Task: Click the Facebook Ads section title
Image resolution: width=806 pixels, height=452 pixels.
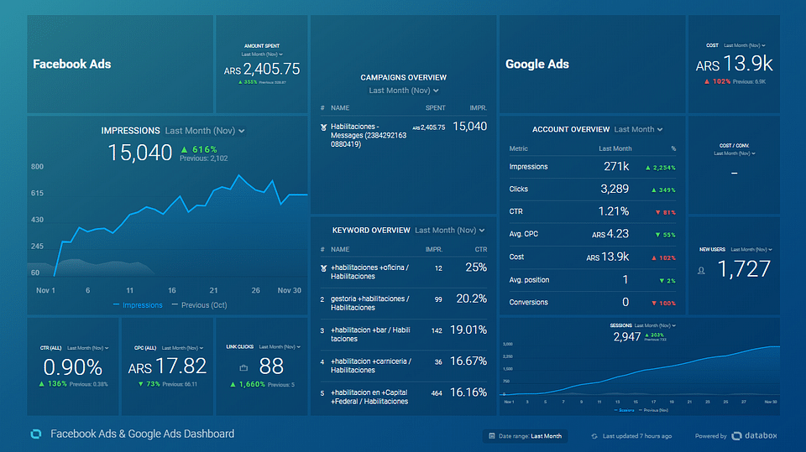Action: tap(72, 65)
